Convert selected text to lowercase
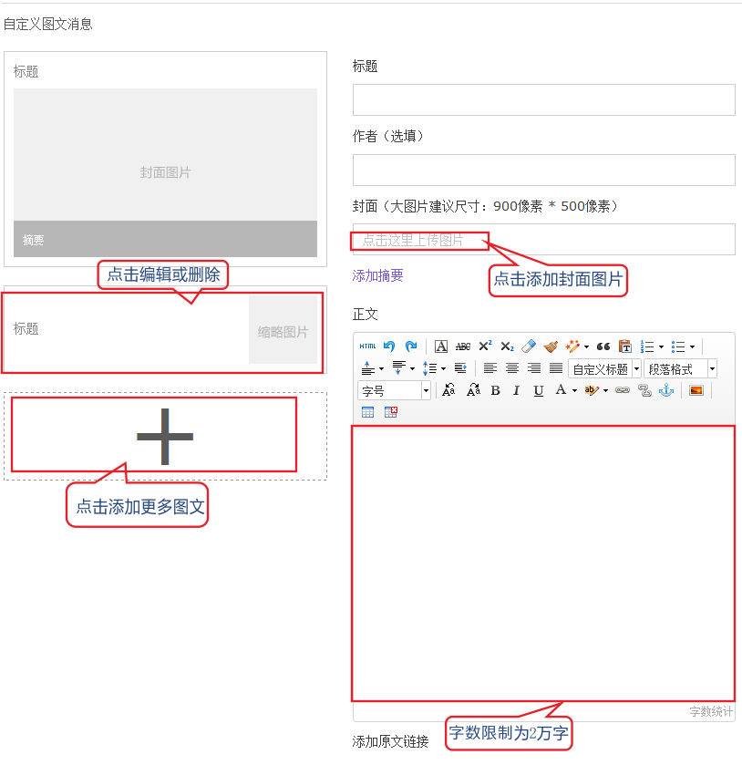Viewport: 742px width, 765px height. point(473,390)
